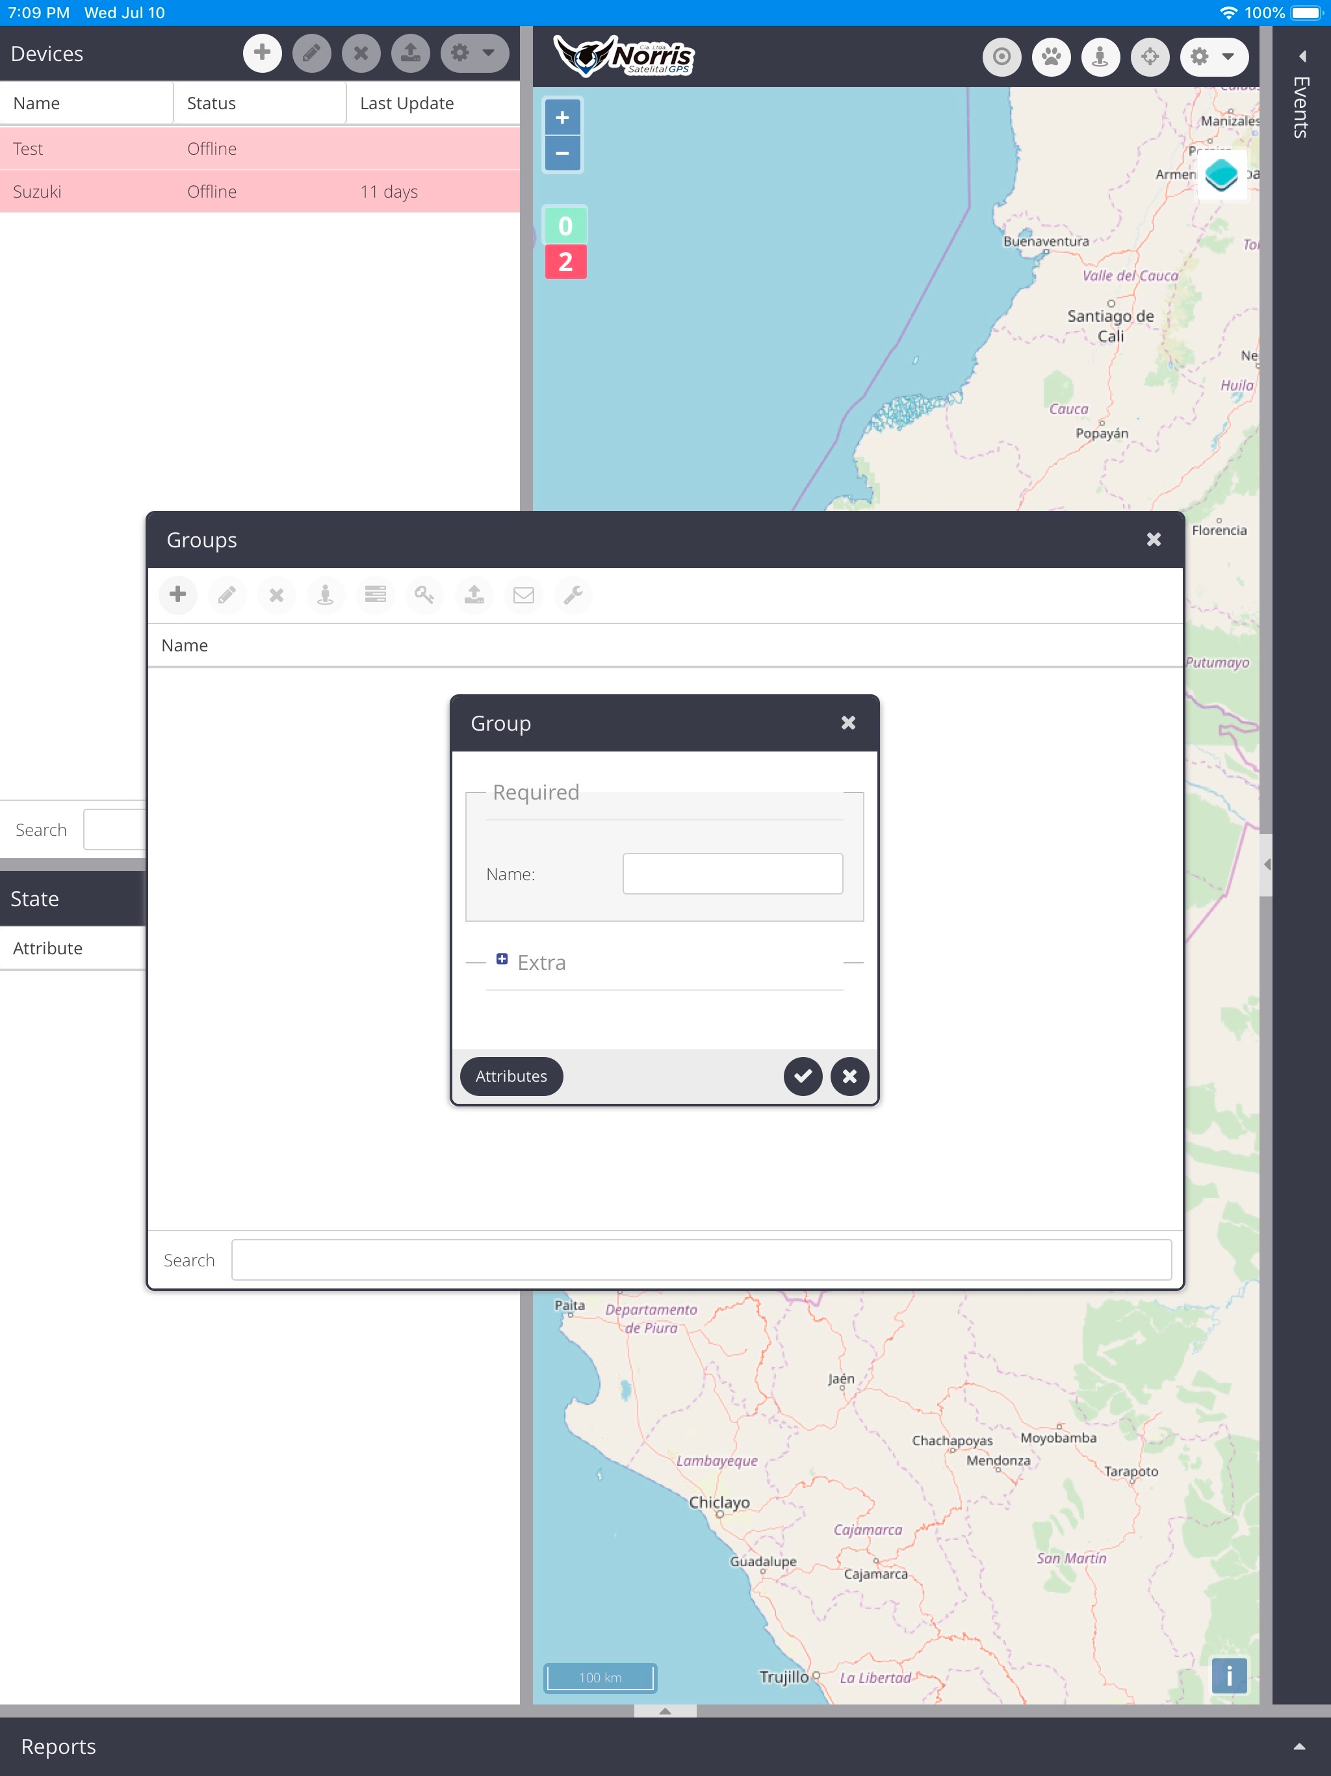Click the Devices Search input field
Viewport: 1331px width, 1776px height.
(115, 829)
